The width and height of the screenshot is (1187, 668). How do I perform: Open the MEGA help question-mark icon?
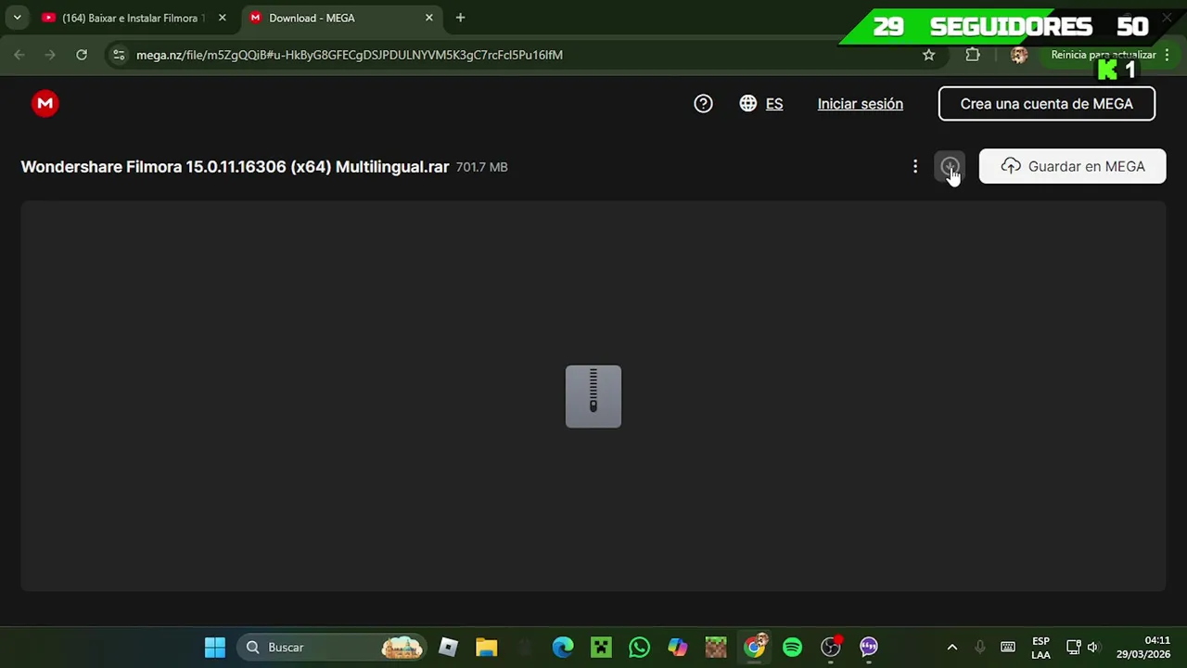tap(703, 104)
